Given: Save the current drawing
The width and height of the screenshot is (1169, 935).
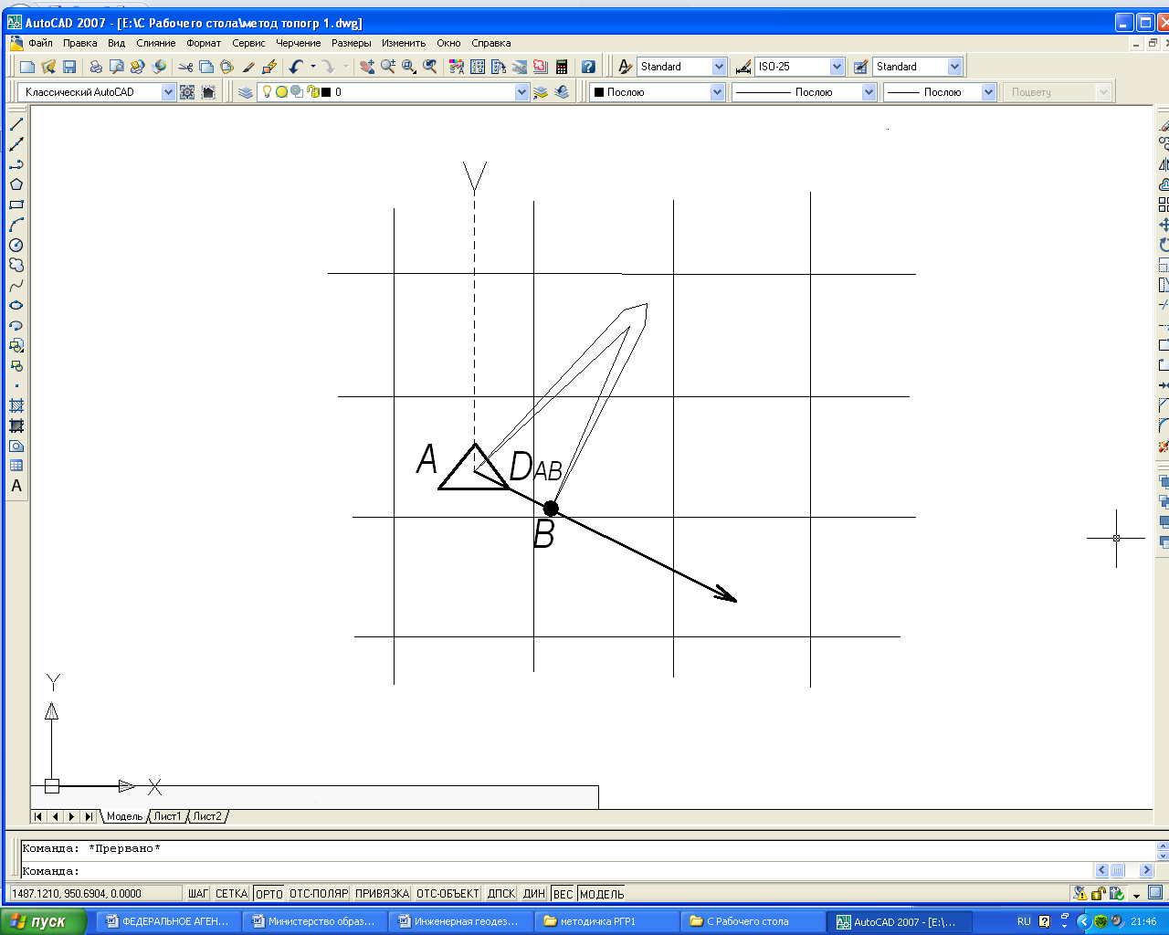Looking at the screenshot, I should pos(69,67).
